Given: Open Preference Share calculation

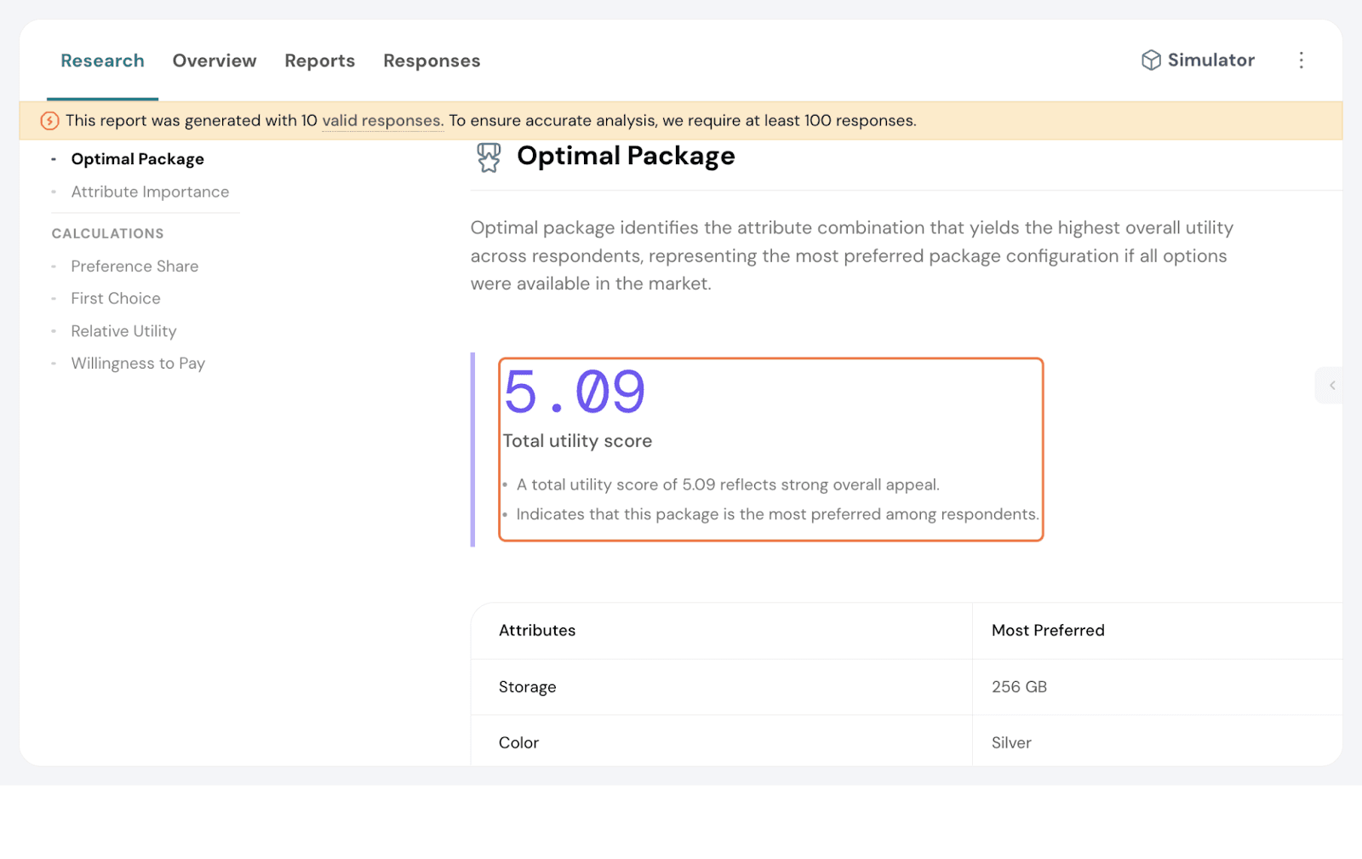Looking at the screenshot, I should tap(134, 266).
